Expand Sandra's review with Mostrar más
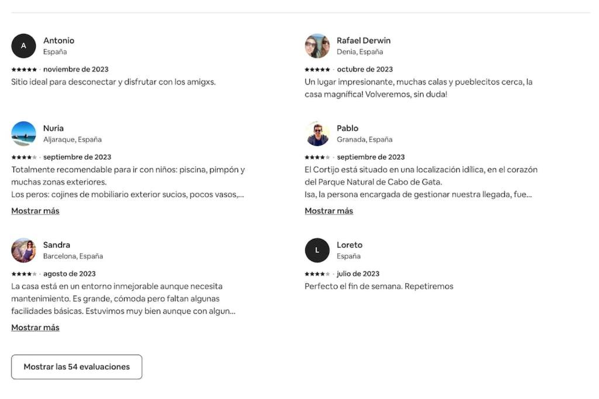Image resolution: width=599 pixels, height=399 pixels. point(35,328)
